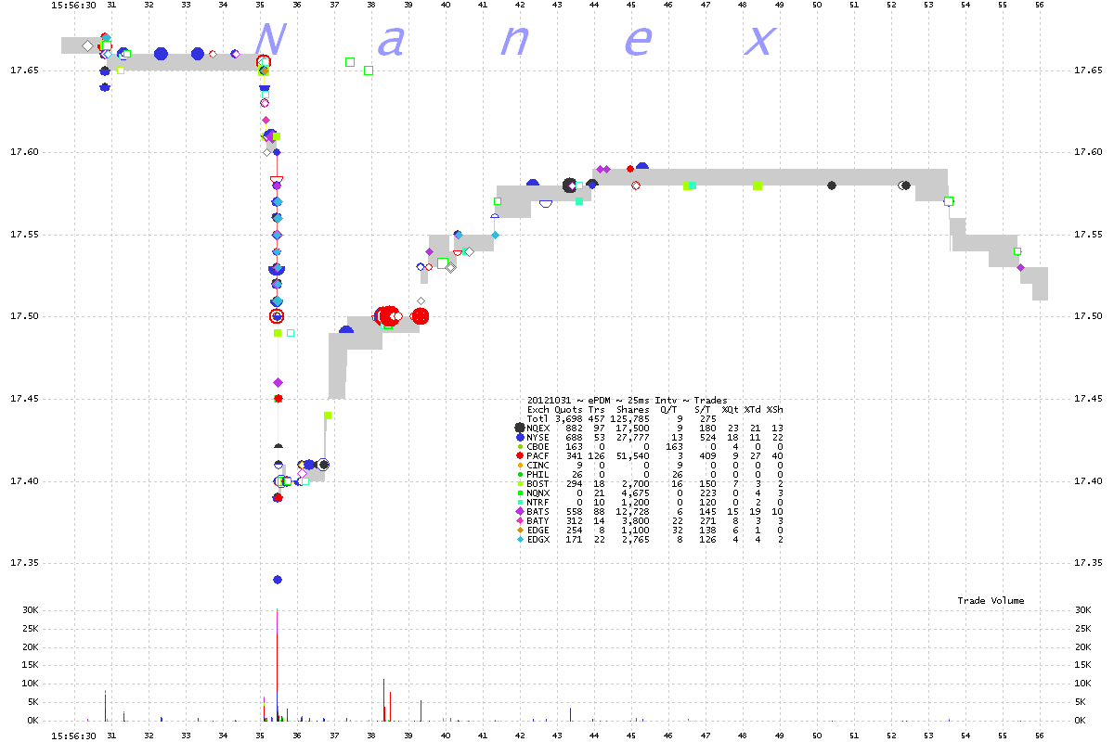
Task: Select the light blue EDGX legend diamond
Action: pyautogui.click(x=519, y=539)
